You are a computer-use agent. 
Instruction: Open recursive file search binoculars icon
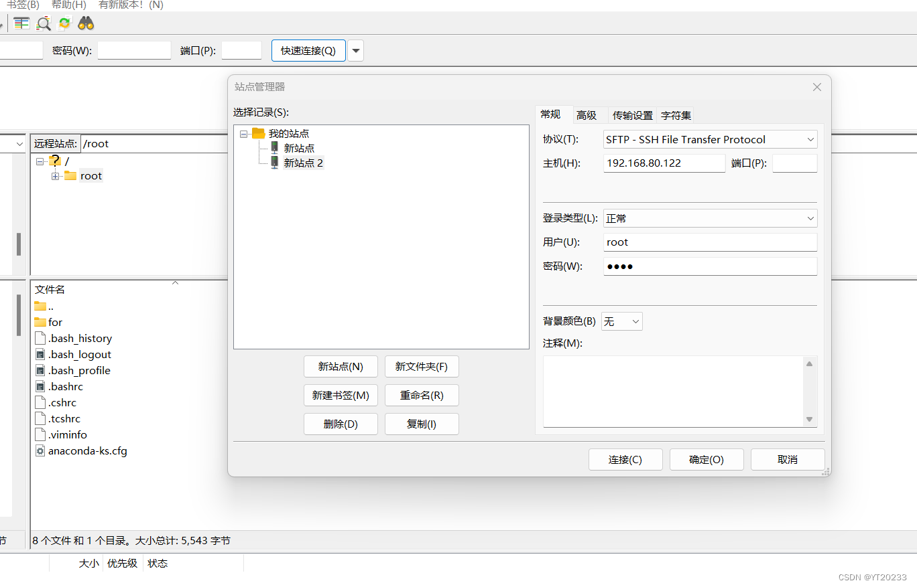[86, 23]
